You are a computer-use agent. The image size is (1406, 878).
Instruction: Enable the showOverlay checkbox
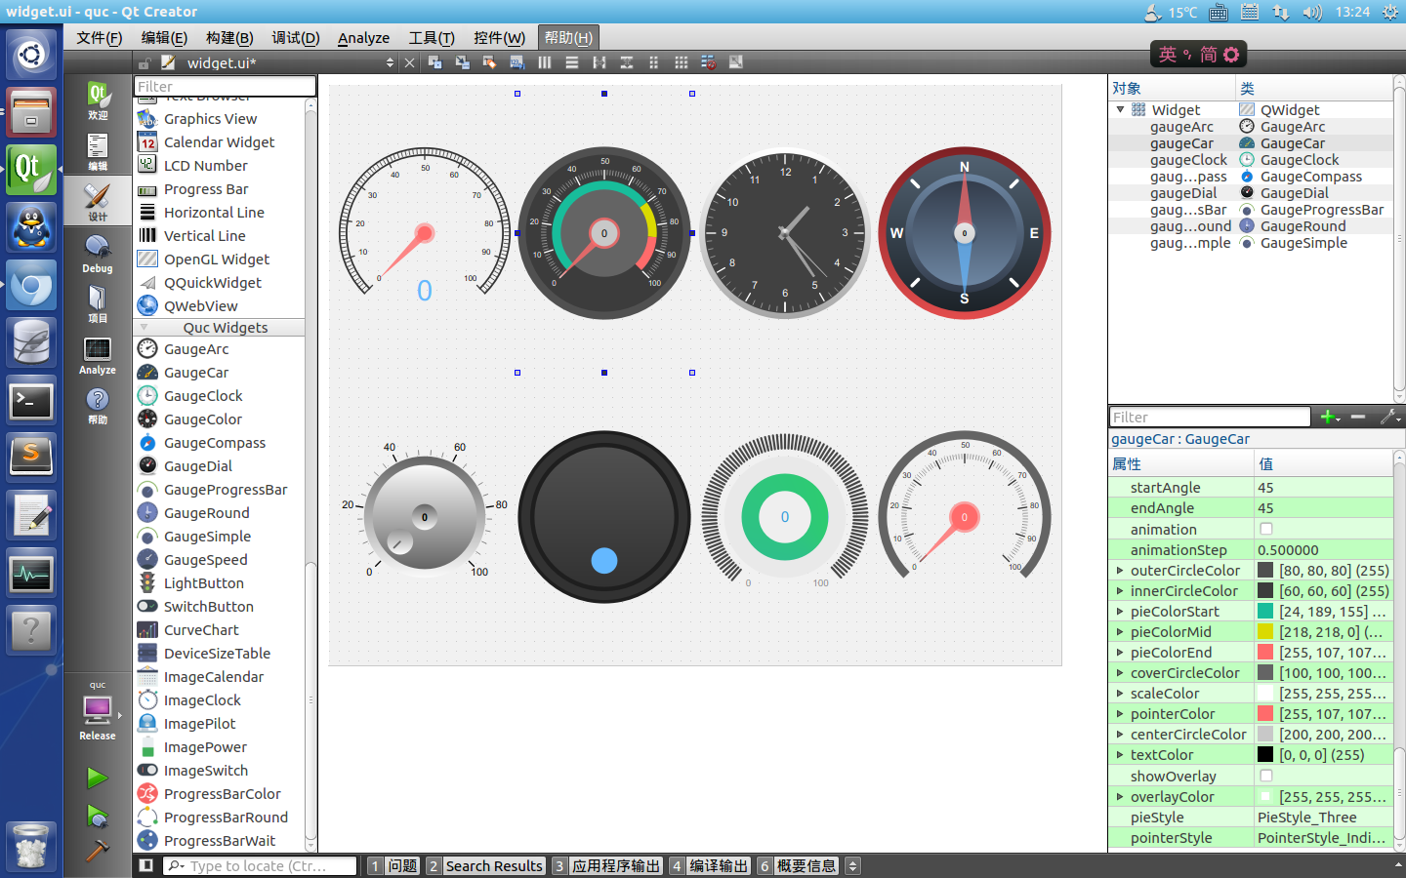(1266, 776)
